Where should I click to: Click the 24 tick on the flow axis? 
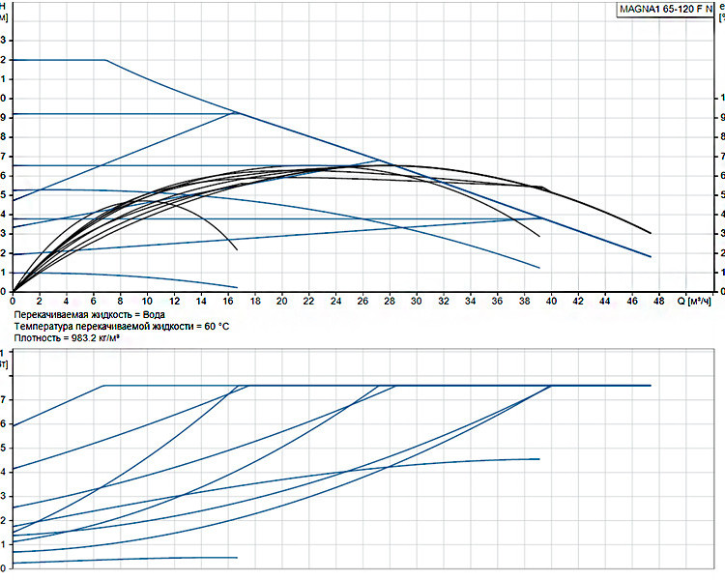335,301
